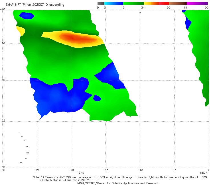Click the green segment of the color bar
211x185 pixels.
[x=133, y=3]
